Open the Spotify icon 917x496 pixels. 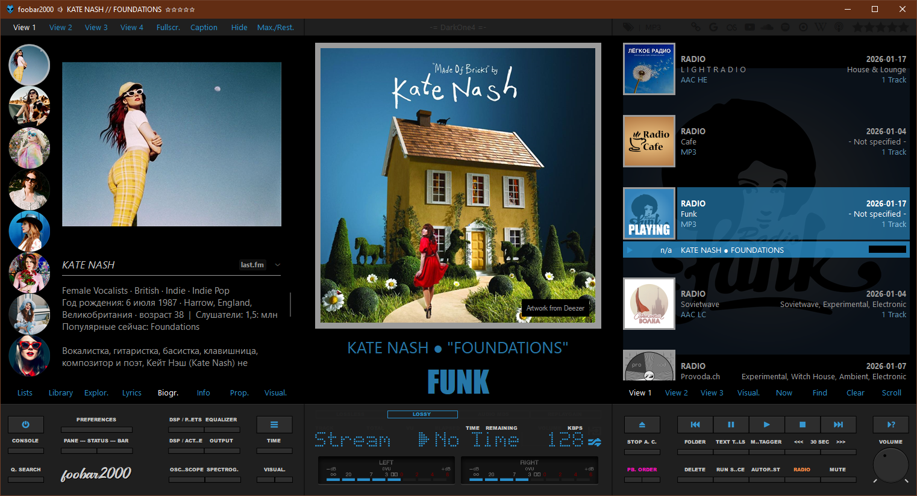click(785, 27)
